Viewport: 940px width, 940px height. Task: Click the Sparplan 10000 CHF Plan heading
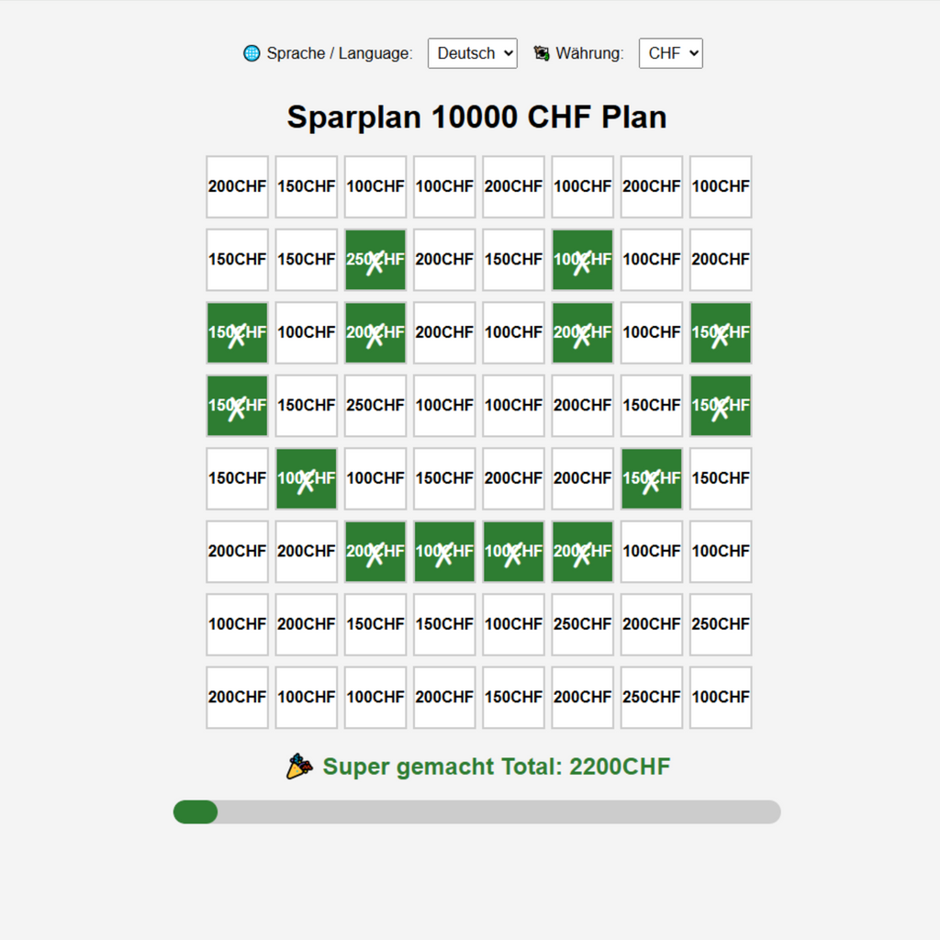coord(476,117)
